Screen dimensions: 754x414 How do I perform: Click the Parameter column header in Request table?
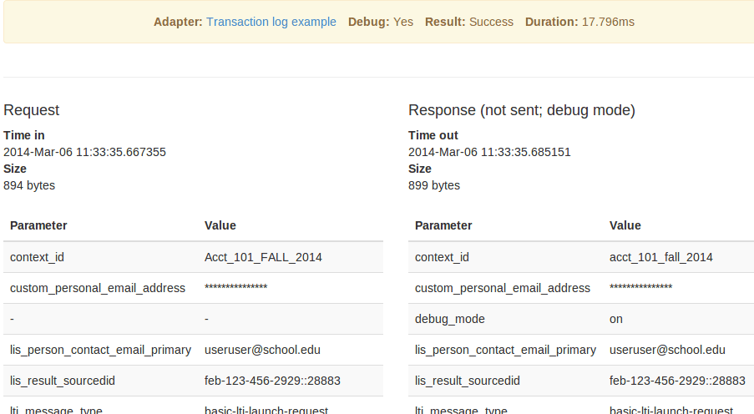point(38,225)
